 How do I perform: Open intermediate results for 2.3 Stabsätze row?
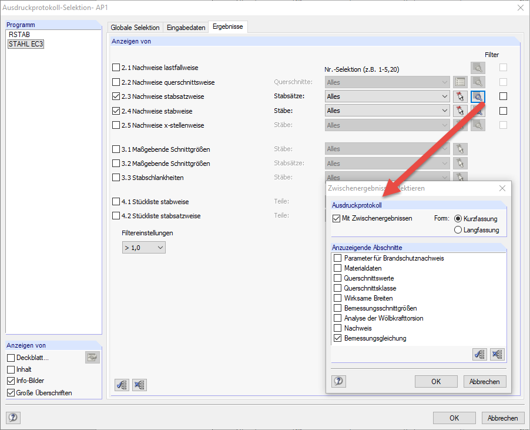coord(478,96)
